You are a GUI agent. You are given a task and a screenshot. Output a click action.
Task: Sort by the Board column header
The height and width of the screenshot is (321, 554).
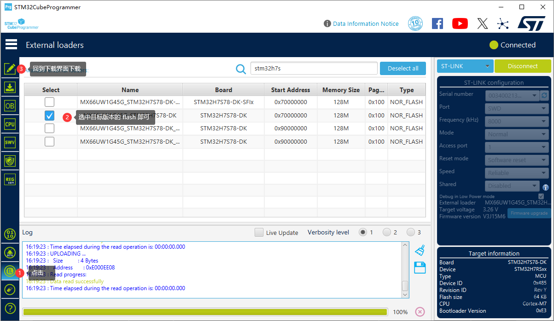tap(223, 90)
